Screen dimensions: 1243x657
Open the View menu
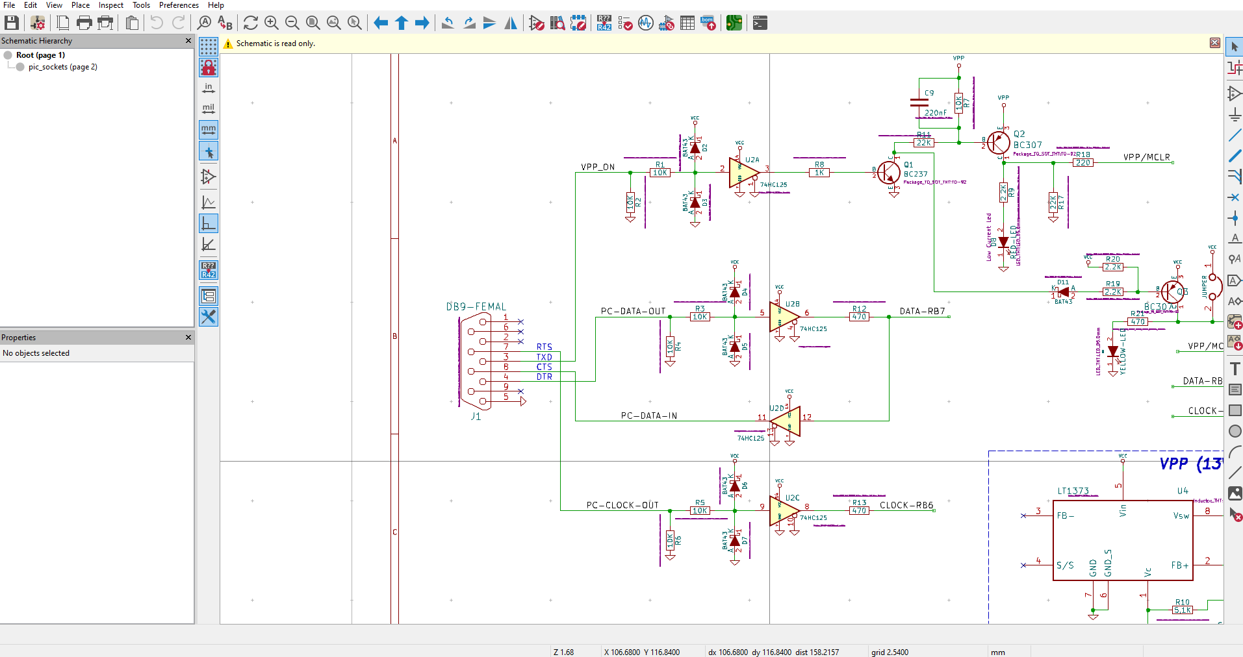point(55,5)
